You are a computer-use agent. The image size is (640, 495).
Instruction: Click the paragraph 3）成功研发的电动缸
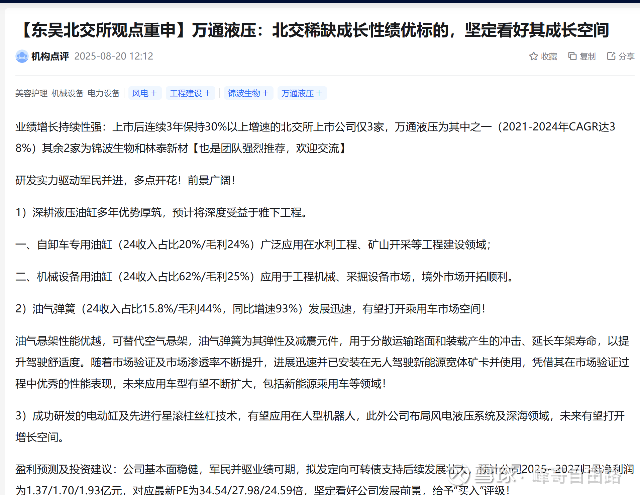click(320, 426)
